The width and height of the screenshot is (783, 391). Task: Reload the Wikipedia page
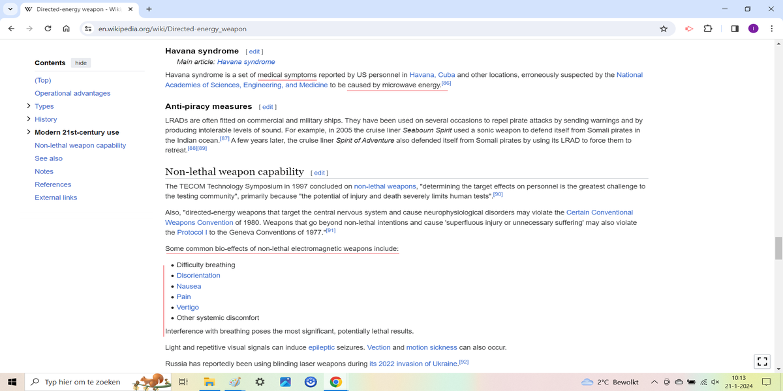(x=48, y=29)
